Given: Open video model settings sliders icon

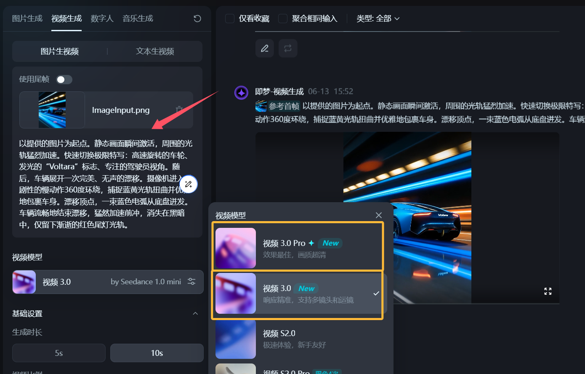Looking at the screenshot, I should point(191,282).
